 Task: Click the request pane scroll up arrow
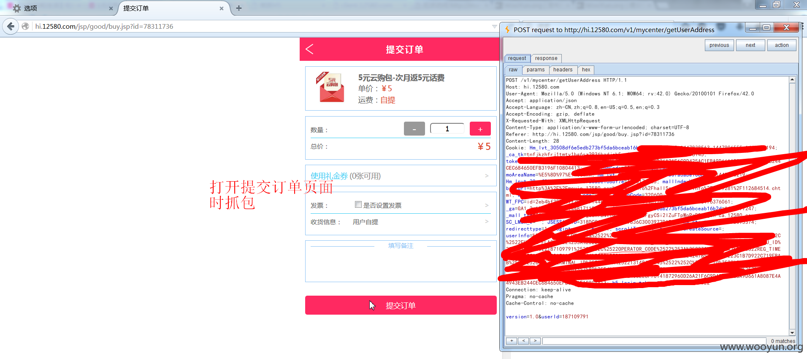792,79
